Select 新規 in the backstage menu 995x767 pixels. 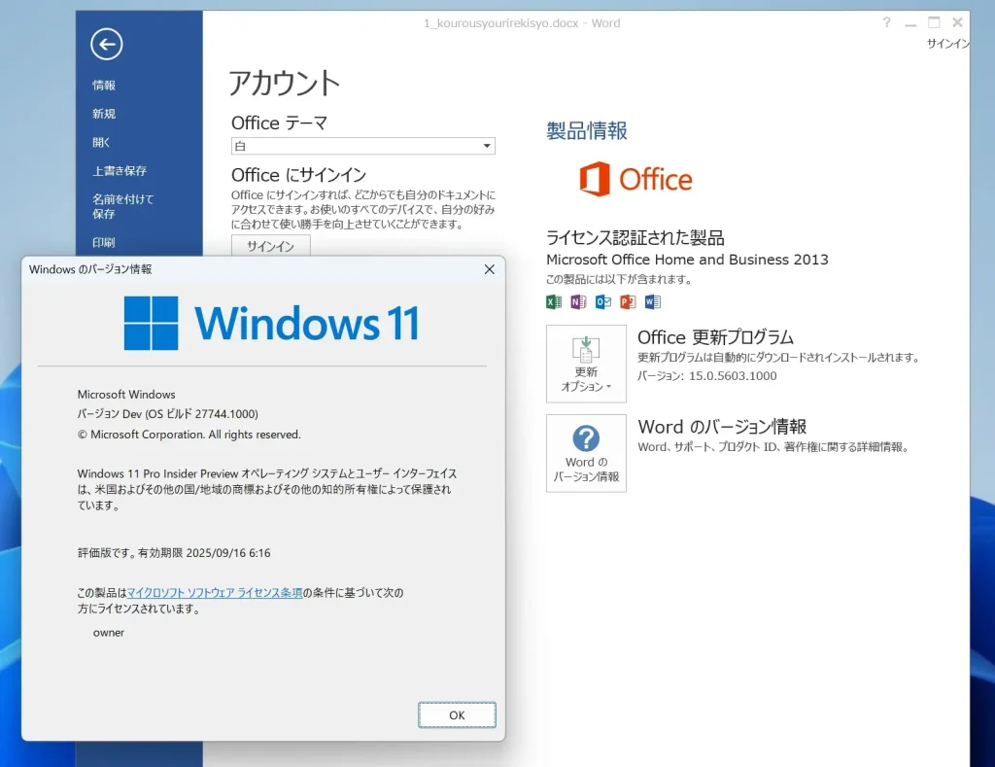104,114
